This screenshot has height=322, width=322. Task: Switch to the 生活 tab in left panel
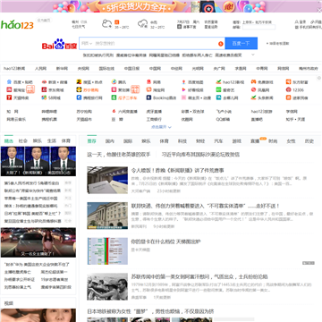click(52, 140)
